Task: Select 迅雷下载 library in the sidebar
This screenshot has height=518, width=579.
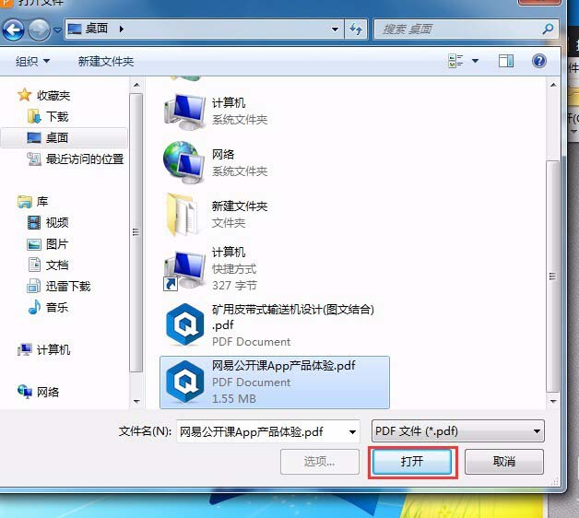Action: [x=68, y=286]
